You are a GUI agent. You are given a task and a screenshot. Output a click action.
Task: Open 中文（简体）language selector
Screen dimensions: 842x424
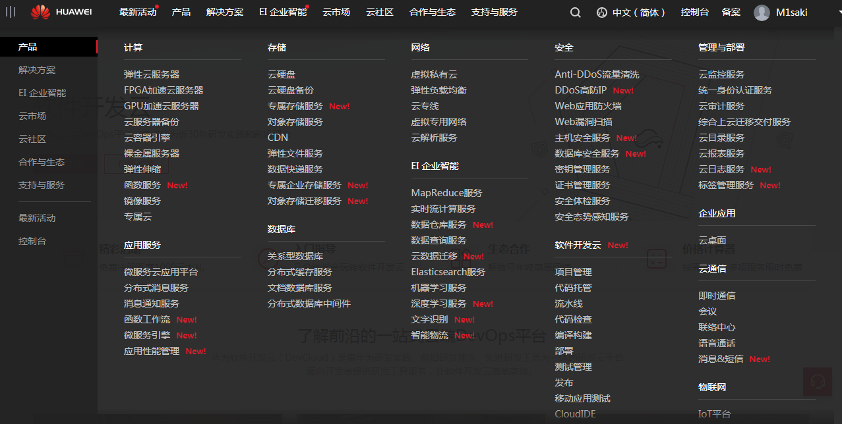(x=639, y=13)
